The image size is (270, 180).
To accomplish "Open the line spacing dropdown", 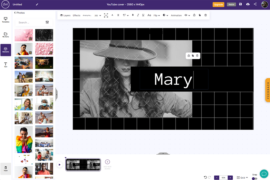I will coord(125,15).
